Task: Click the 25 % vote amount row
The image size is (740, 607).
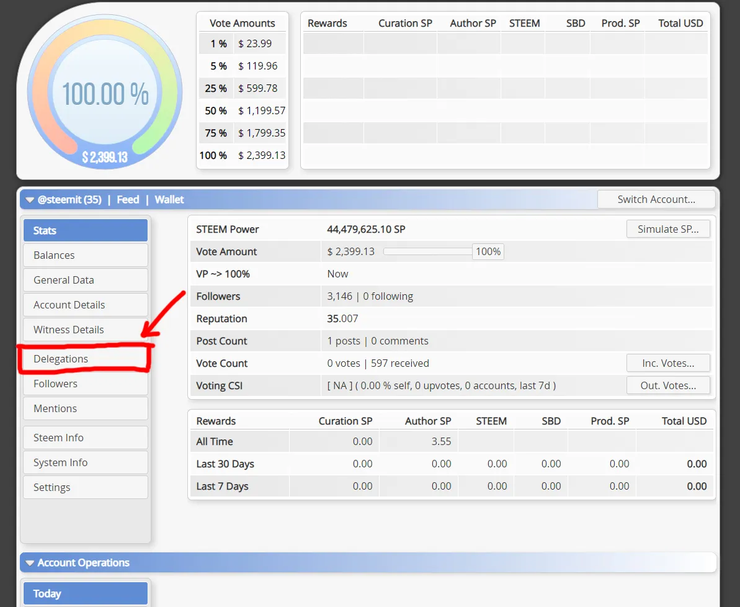Action: pos(243,88)
